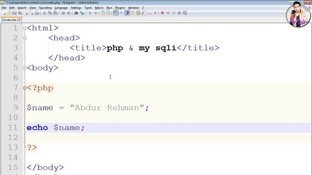312x175 pixels.
Task: Click the Save All toolbar icon
Action: (x=20, y=13)
